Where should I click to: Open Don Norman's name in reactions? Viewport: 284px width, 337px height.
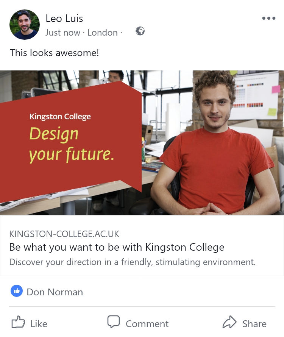55,292
